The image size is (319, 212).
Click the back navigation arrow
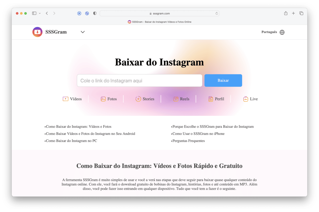coord(47,13)
